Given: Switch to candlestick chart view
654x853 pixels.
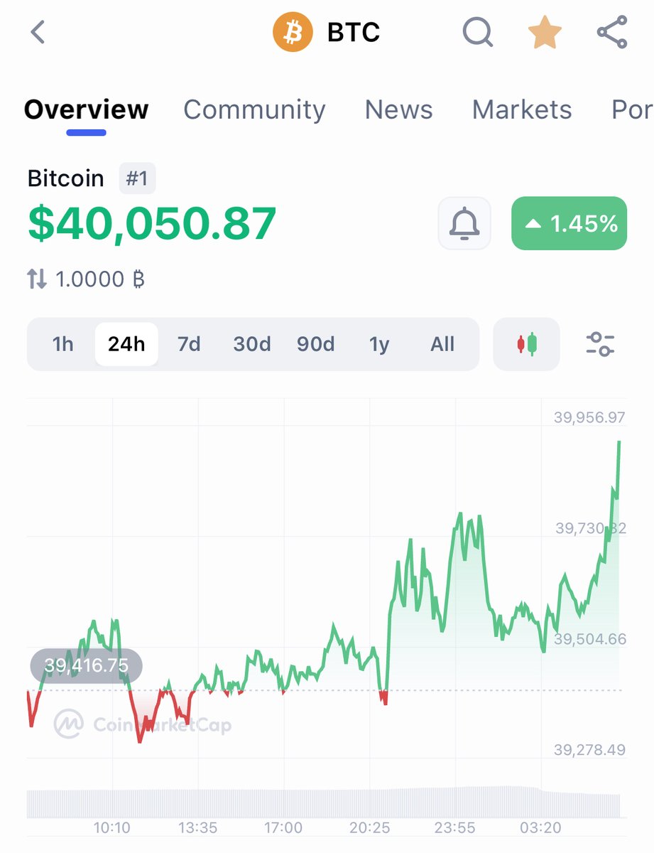Looking at the screenshot, I should pos(527,344).
